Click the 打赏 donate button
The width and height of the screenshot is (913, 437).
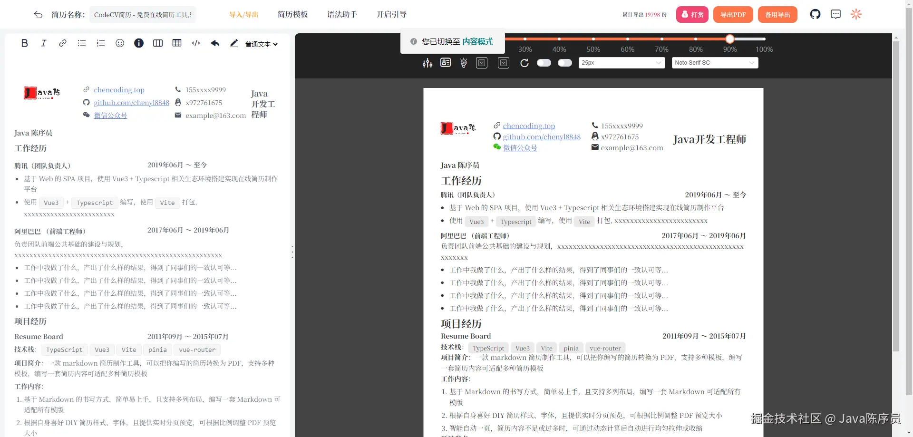[x=692, y=15]
